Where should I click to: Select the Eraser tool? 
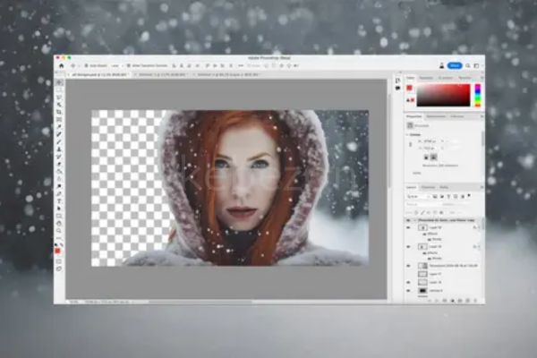tap(59, 164)
